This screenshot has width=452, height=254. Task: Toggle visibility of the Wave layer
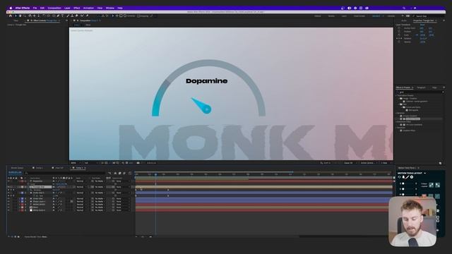pos(8,207)
